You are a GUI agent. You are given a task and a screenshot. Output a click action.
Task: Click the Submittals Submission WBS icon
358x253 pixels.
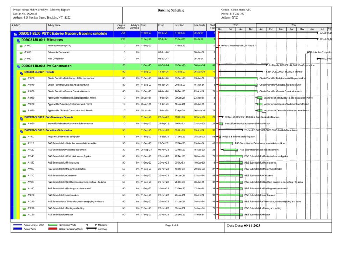(21, 130)
